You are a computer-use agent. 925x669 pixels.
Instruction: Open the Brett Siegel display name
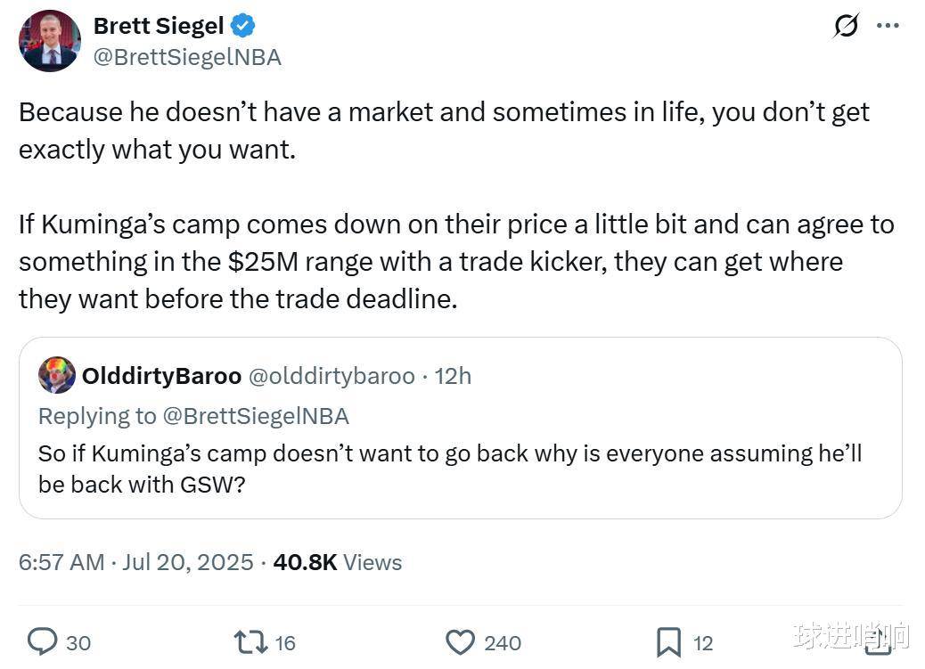coord(159,26)
